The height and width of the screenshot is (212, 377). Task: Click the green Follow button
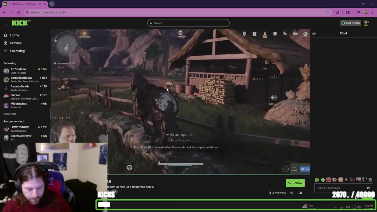(x=295, y=183)
